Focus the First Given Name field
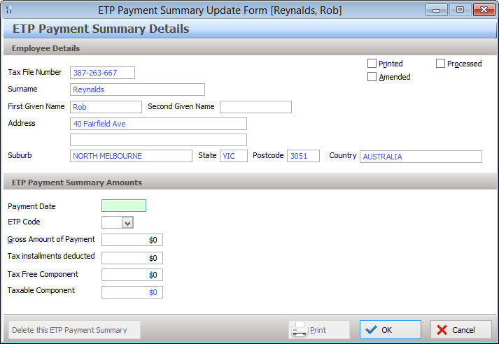 [x=106, y=107]
